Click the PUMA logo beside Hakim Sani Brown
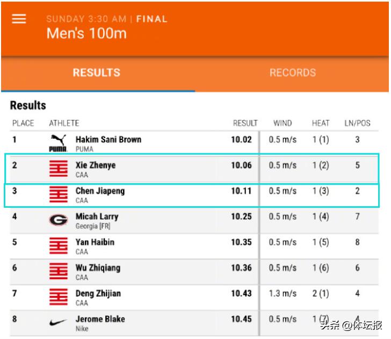391x339 pixels. click(x=58, y=143)
